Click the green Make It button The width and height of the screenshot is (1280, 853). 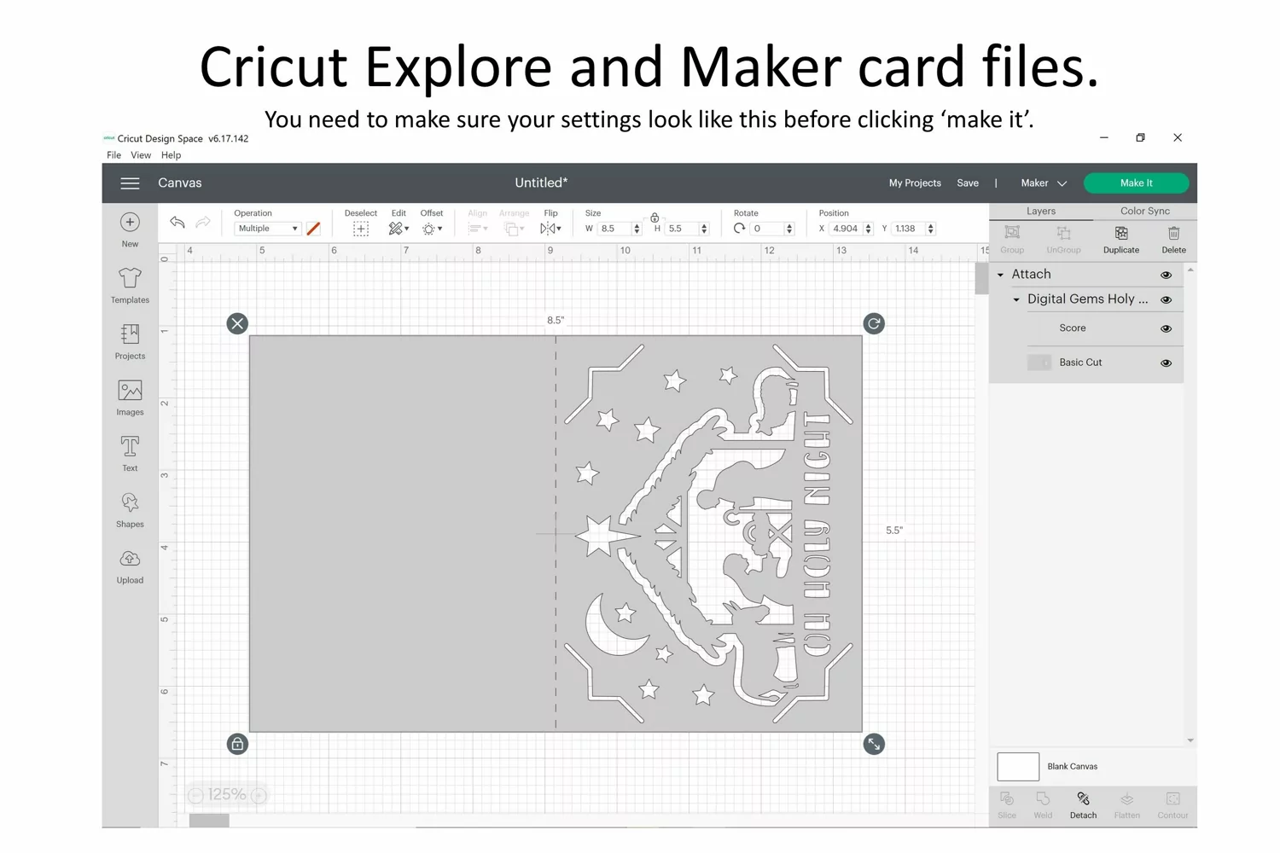[1136, 183]
